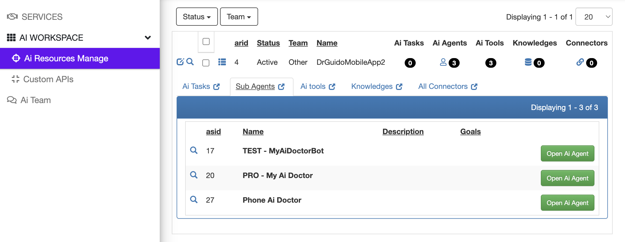This screenshot has width=625, height=242.
Task: Switch to the Ai tools tab
Action: point(318,86)
